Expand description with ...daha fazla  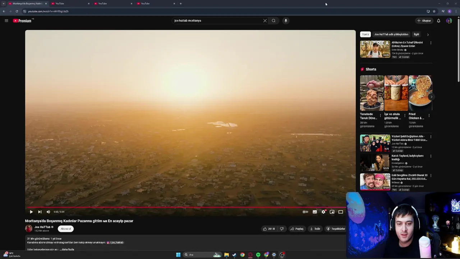pos(67,249)
